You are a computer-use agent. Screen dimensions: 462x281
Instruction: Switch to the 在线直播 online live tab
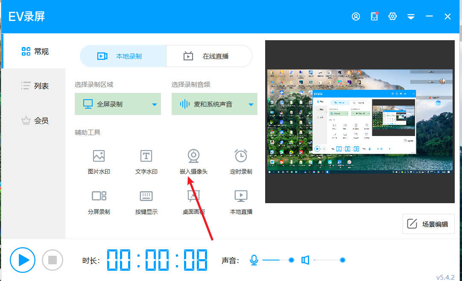[209, 56]
